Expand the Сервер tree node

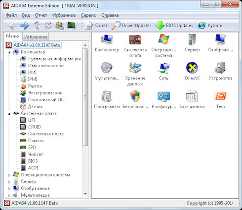point(9,182)
